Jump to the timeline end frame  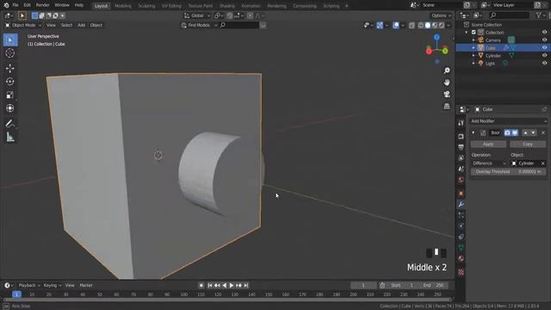(x=246, y=285)
